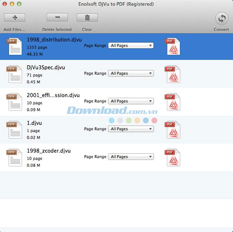Click DjVu icon of DjVu3Spec.djvu

[14, 74]
